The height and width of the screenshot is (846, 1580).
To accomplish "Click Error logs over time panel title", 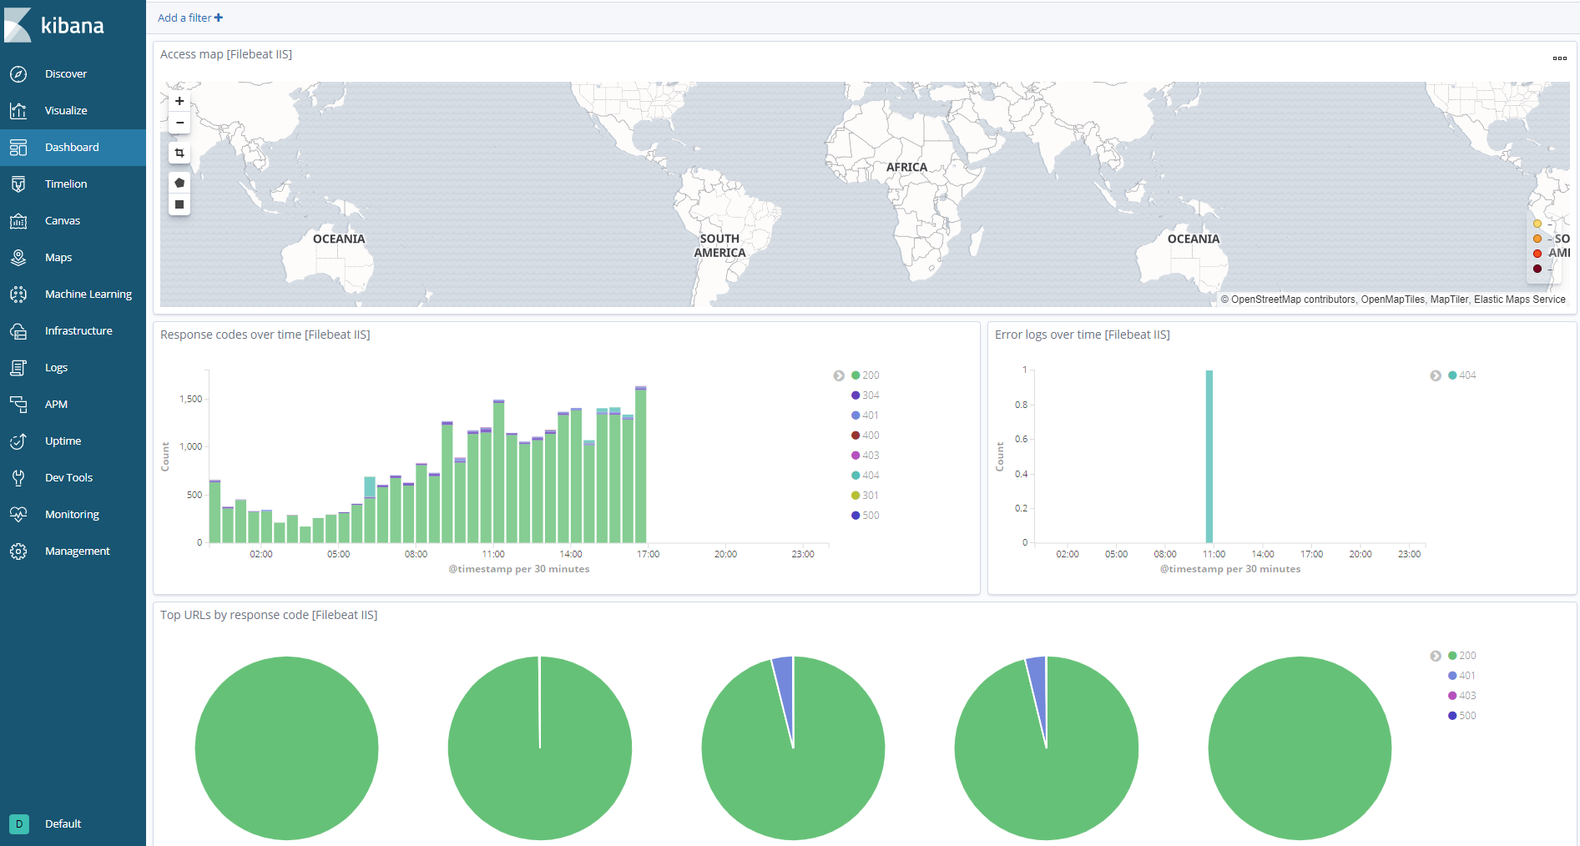I will point(1083,335).
